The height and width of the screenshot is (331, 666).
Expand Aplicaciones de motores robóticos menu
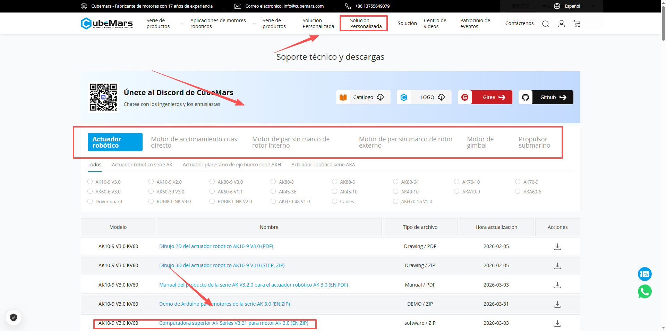(x=222, y=24)
